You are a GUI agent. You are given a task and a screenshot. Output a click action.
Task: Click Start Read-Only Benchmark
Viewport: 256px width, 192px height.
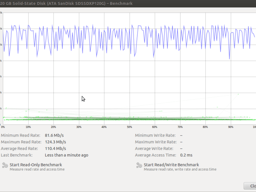coord(36,164)
